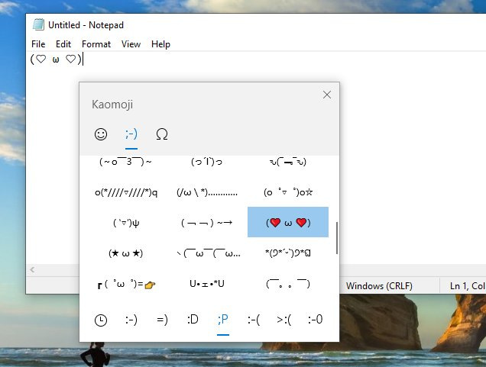Insert the U•ェ•*U dog kaomoji
Screen dimensions: 486x367
point(207,283)
